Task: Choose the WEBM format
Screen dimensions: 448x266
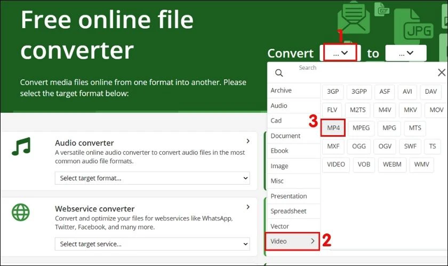Action: [392, 164]
